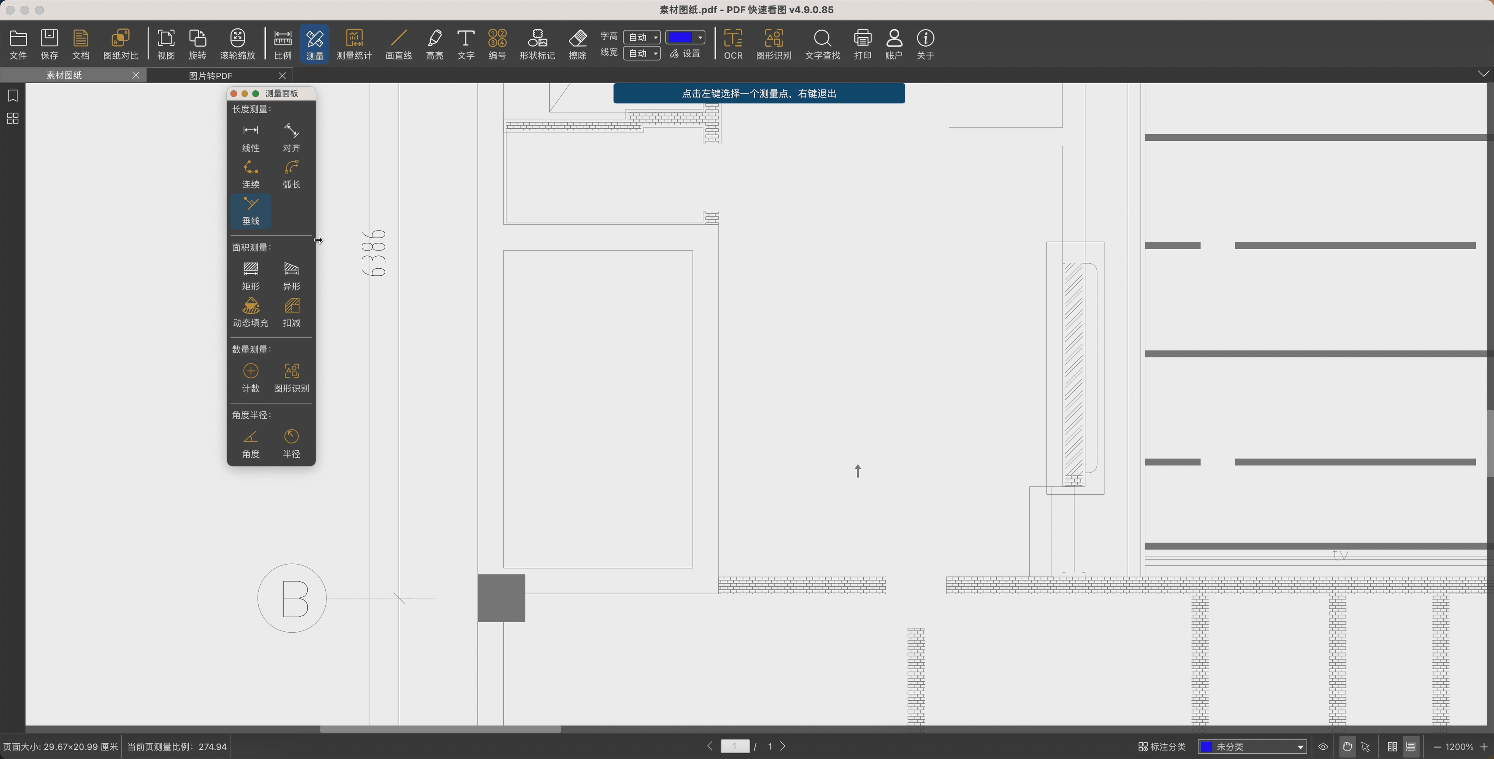Click the blue annotation color swatch
1494x759 pixels.
[680, 37]
